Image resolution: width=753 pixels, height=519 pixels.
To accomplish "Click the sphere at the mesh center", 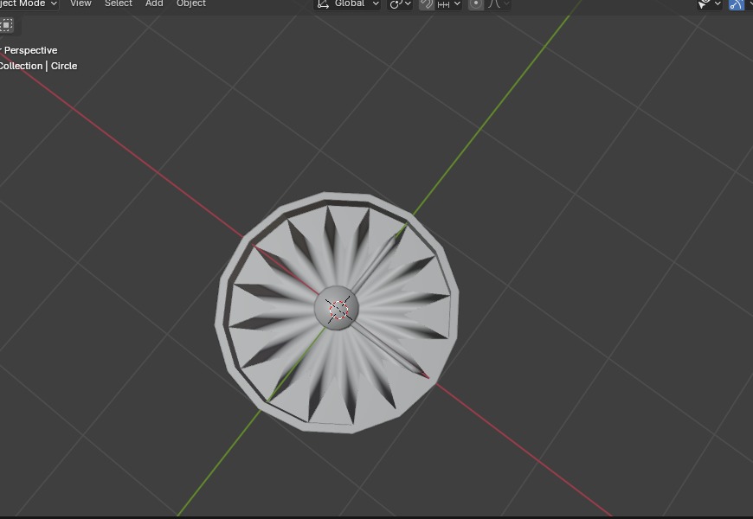I will pos(338,308).
